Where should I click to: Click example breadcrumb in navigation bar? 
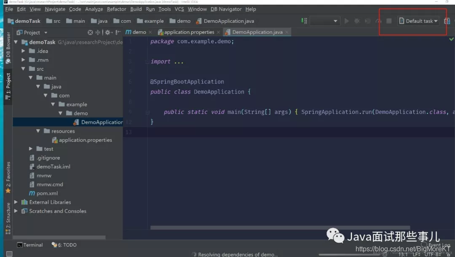[x=150, y=21]
